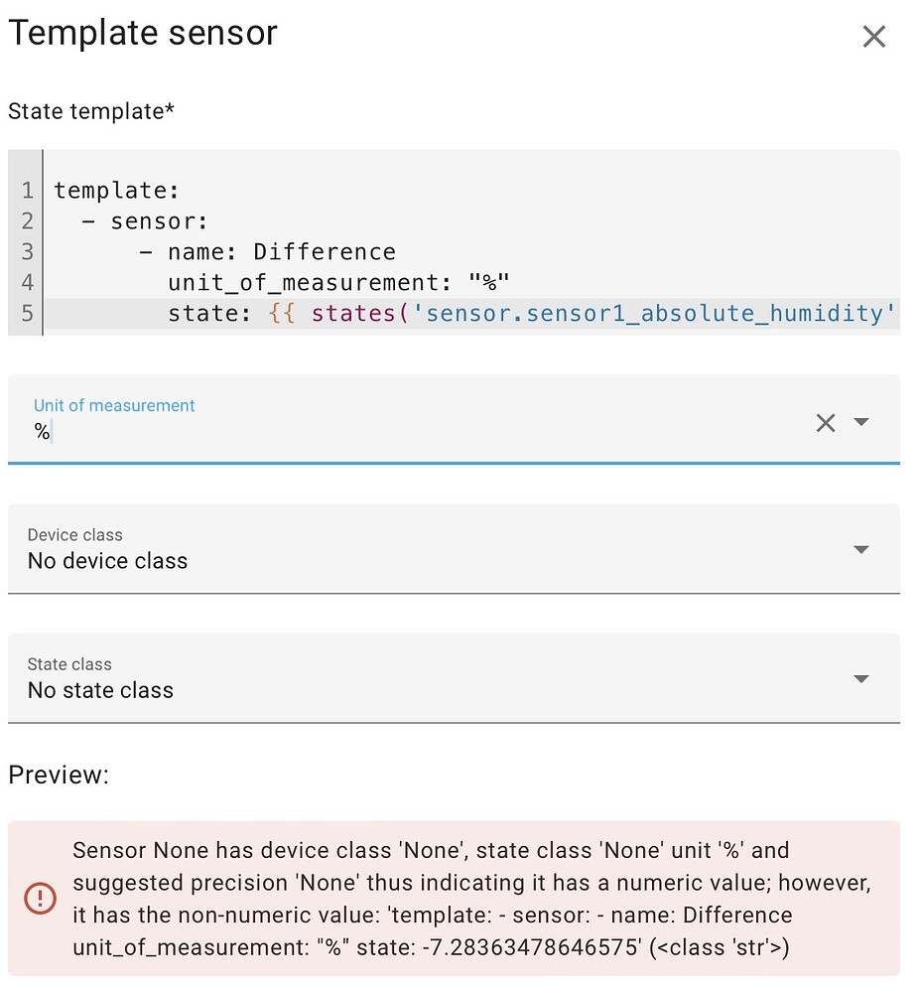
Task: Click line number 5 in the code editor
Action: 26,313
